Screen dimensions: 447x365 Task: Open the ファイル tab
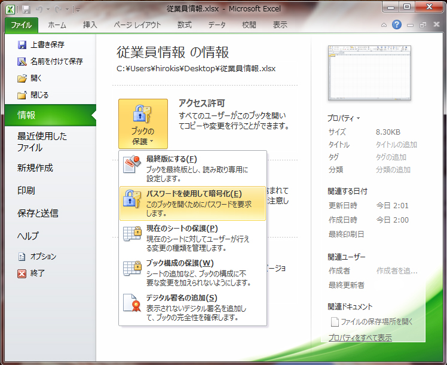click(x=22, y=25)
